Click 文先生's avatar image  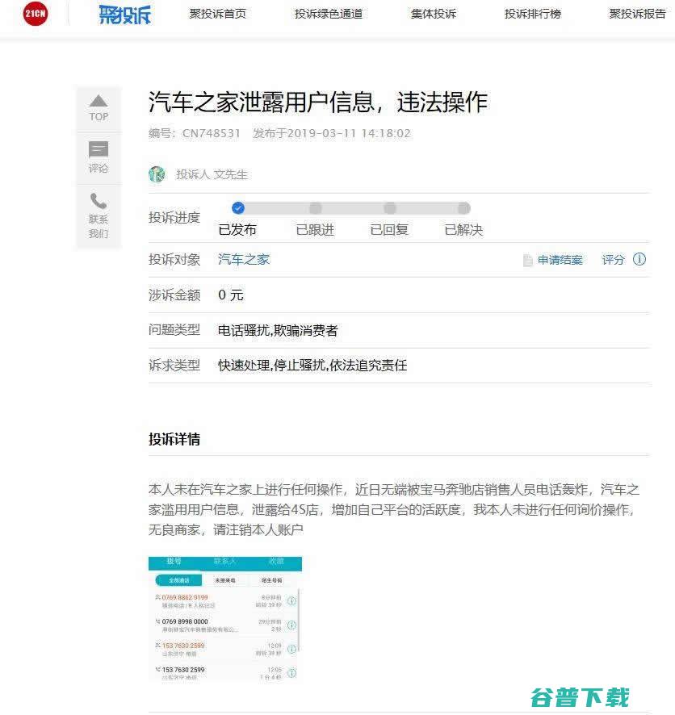tap(157, 174)
